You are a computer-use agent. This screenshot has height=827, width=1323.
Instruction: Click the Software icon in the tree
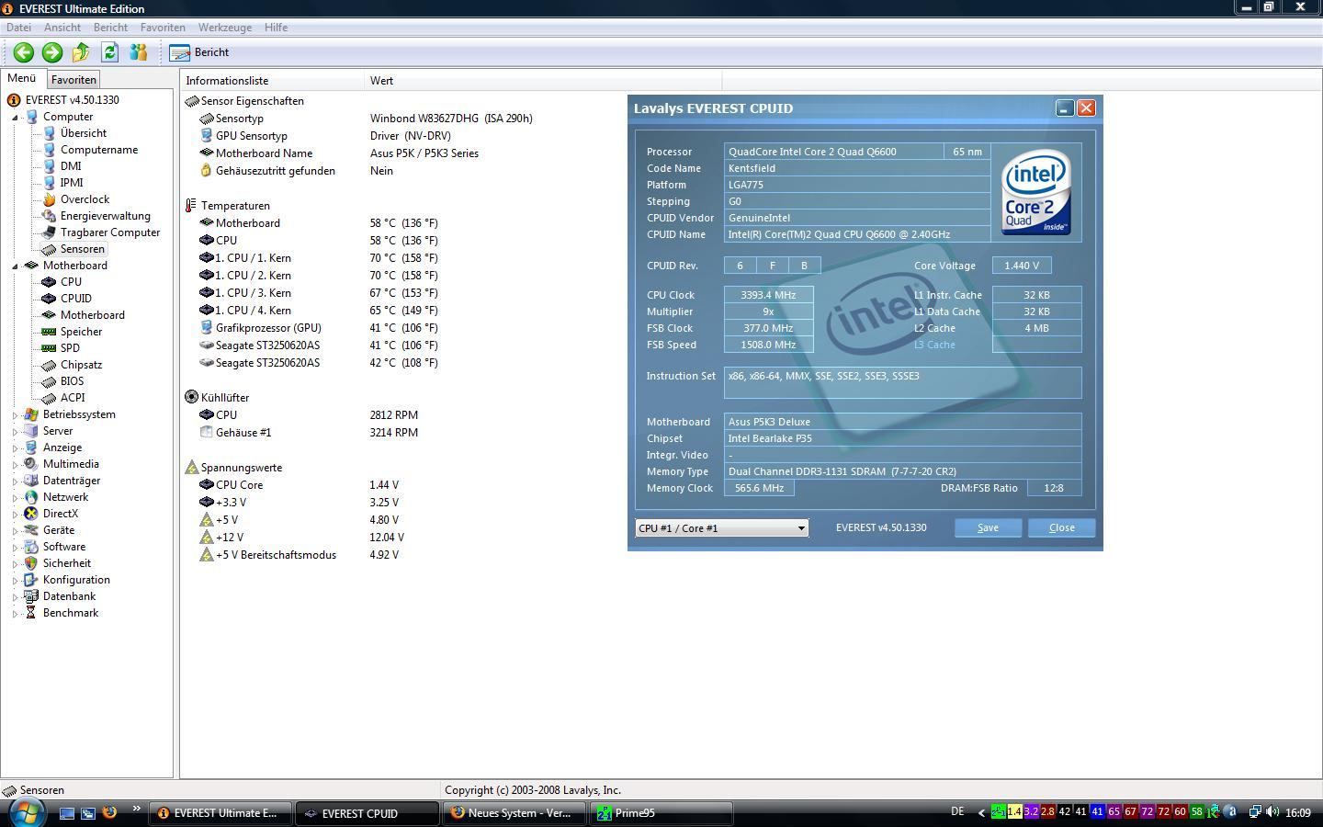(31, 547)
